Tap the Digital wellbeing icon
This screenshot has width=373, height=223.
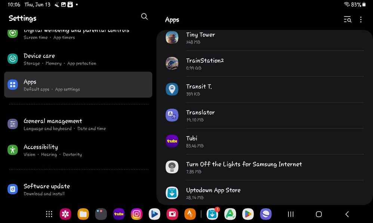13,33
